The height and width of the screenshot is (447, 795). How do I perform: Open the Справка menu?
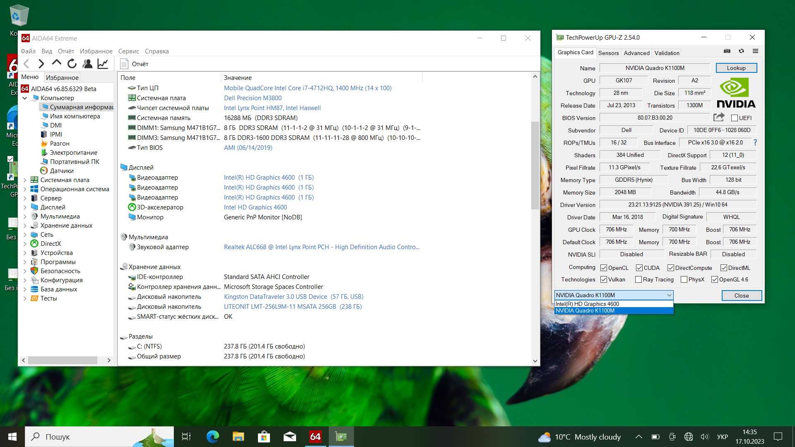pyautogui.click(x=157, y=51)
